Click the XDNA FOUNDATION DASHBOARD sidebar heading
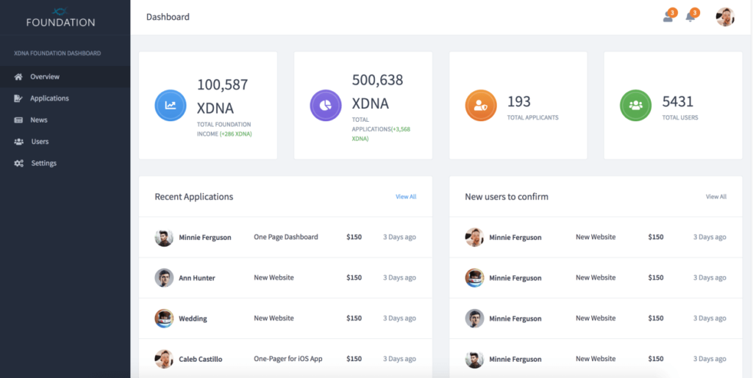 click(57, 53)
